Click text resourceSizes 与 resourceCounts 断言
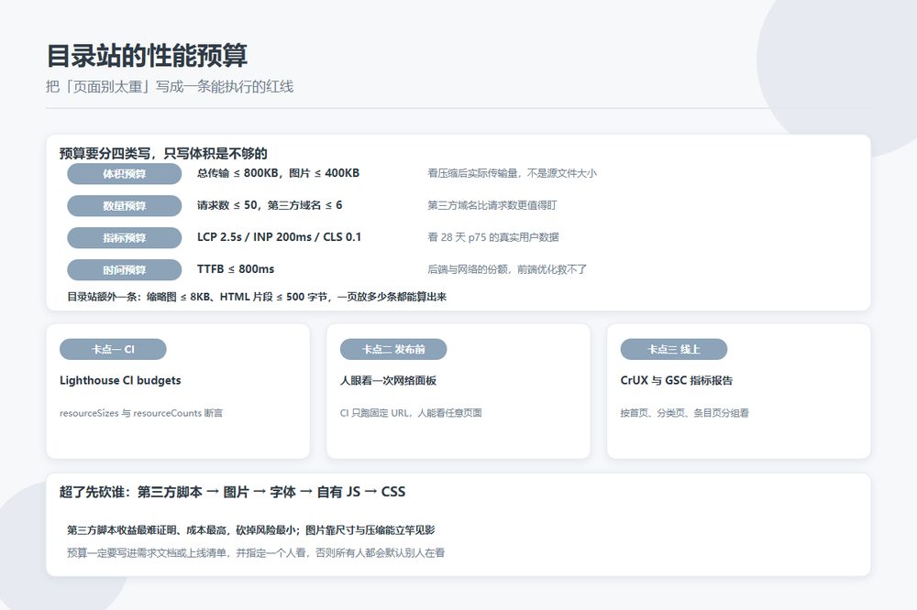This screenshot has width=917, height=610. pos(141,413)
